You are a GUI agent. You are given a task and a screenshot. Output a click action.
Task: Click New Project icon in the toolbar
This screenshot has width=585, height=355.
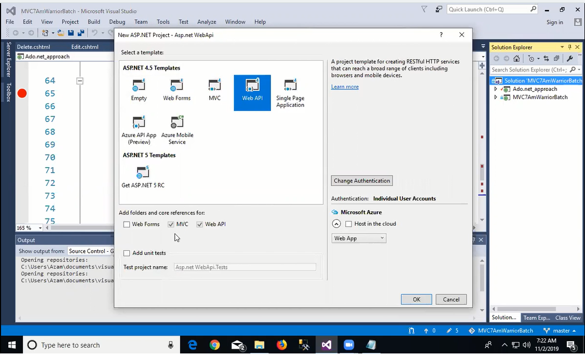click(x=45, y=33)
